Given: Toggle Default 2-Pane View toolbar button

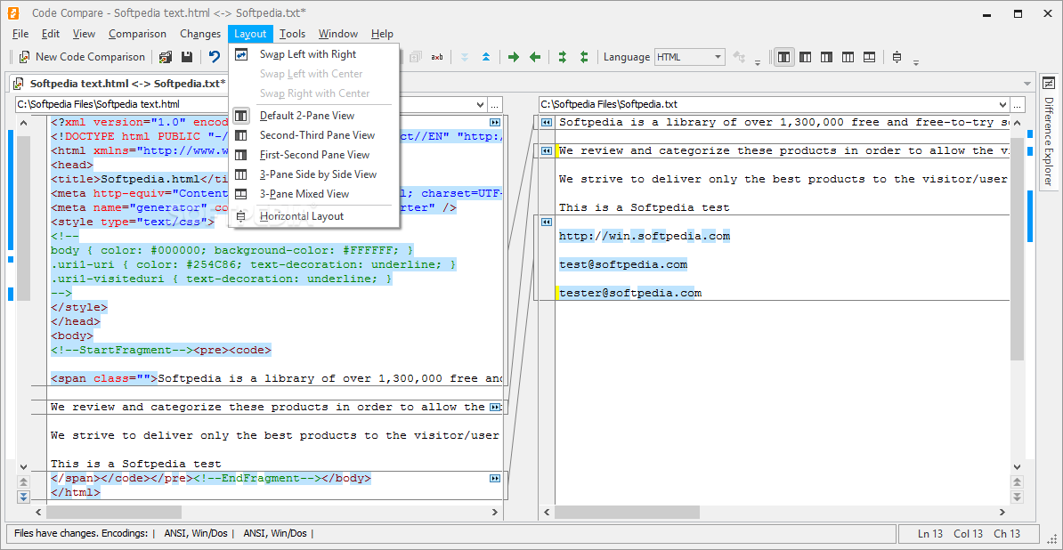Looking at the screenshot, I should pos(784,58).
